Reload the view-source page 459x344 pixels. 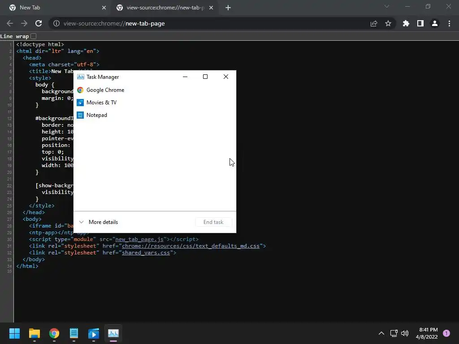pos(39,23)
